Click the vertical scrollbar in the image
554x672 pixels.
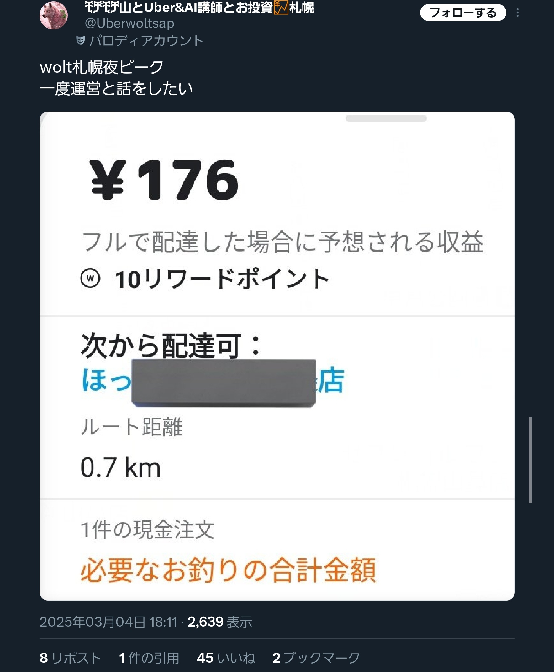530,460
